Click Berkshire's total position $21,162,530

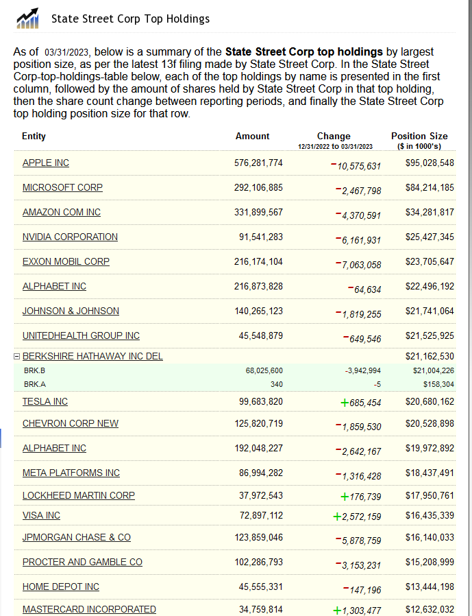[x=430, y=356]
